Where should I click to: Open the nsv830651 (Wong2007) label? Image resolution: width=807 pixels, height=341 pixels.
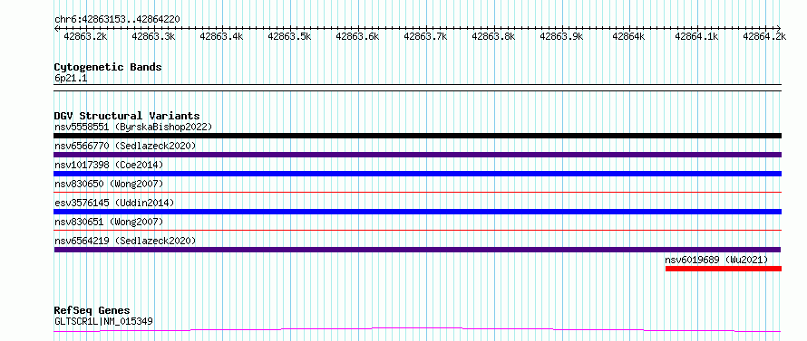click(109, 222)
